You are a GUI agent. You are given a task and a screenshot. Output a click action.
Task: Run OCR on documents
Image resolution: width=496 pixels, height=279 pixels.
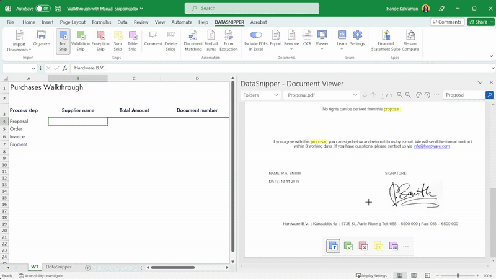pos(307,38)
